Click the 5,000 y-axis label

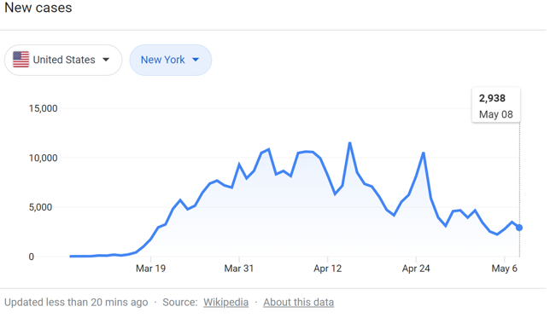point(40,207)
